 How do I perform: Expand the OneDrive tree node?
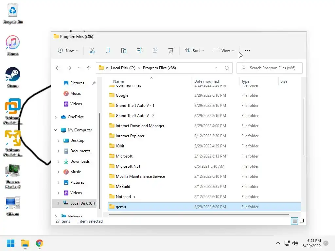56,117
